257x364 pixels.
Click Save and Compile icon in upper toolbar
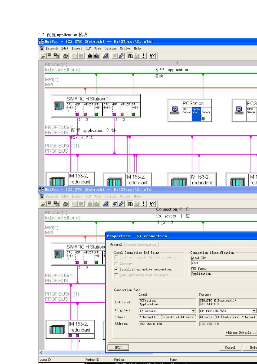coord(57,56)
